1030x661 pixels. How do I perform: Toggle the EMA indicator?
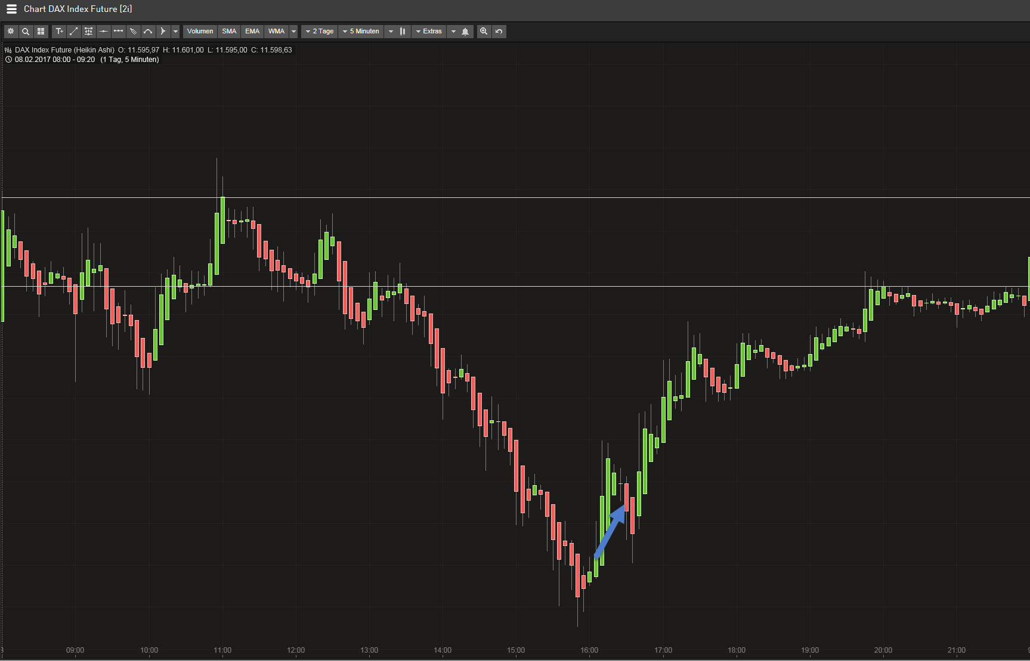pyautogui.click(x=252, y=31)
